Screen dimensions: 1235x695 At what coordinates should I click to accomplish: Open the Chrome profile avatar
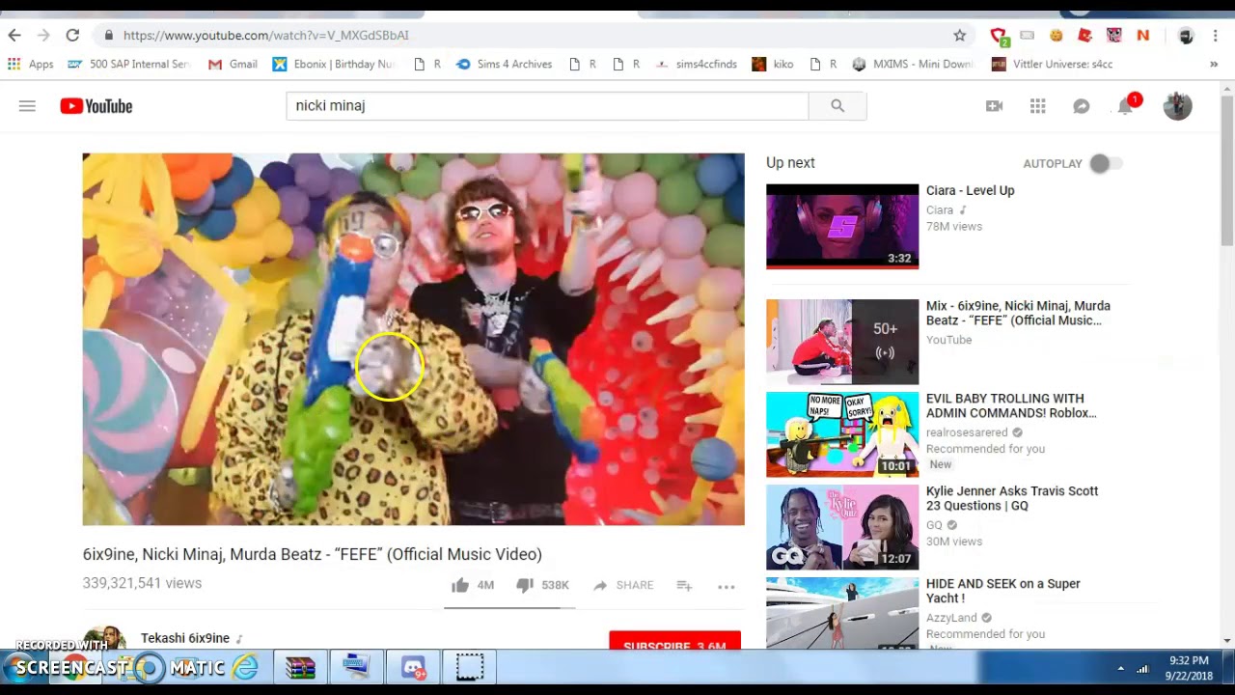click(1186, 36)
